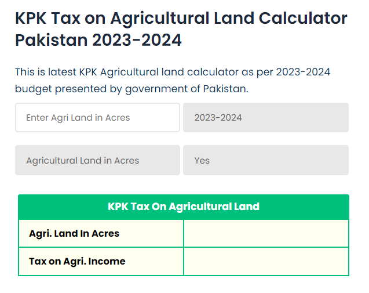Select the Tax on Agri. Income row label

77,262
